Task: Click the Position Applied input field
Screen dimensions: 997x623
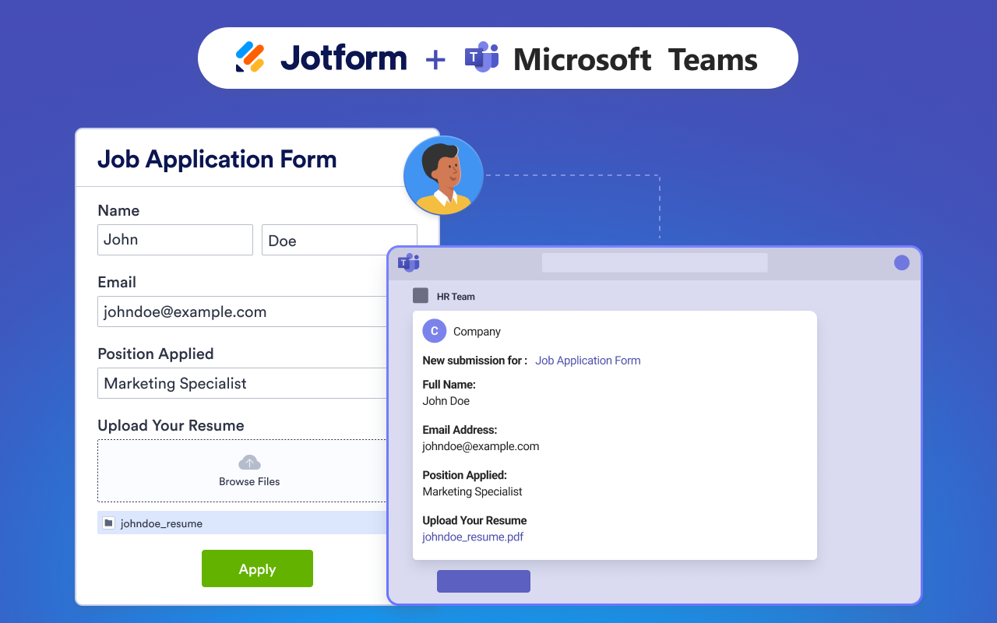Action: [x=242, y=383]
